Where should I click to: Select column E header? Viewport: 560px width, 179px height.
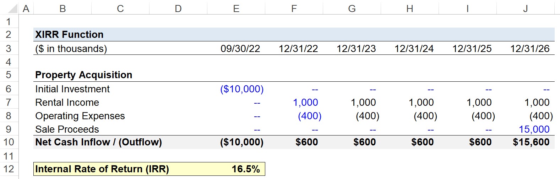236,8
